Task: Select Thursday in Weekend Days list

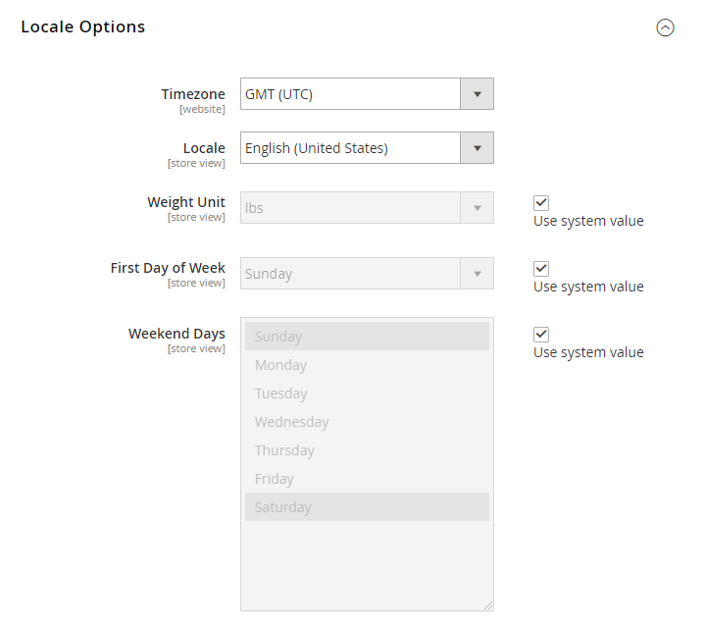Action: point(367,450)
